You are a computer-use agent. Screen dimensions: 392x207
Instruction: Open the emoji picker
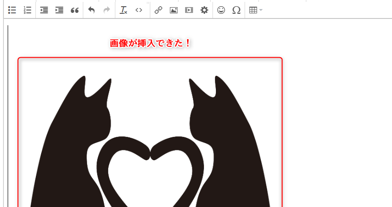(221, 10)
